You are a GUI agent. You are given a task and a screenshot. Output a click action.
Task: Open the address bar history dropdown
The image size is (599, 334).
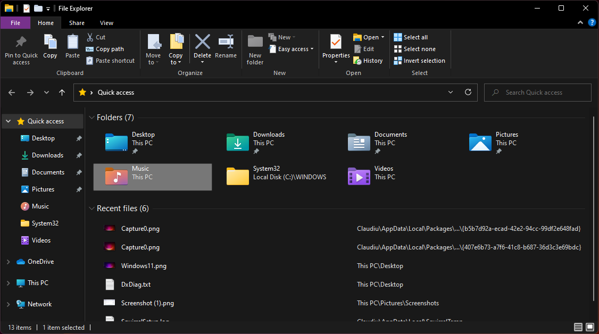[x=451, y=92]
